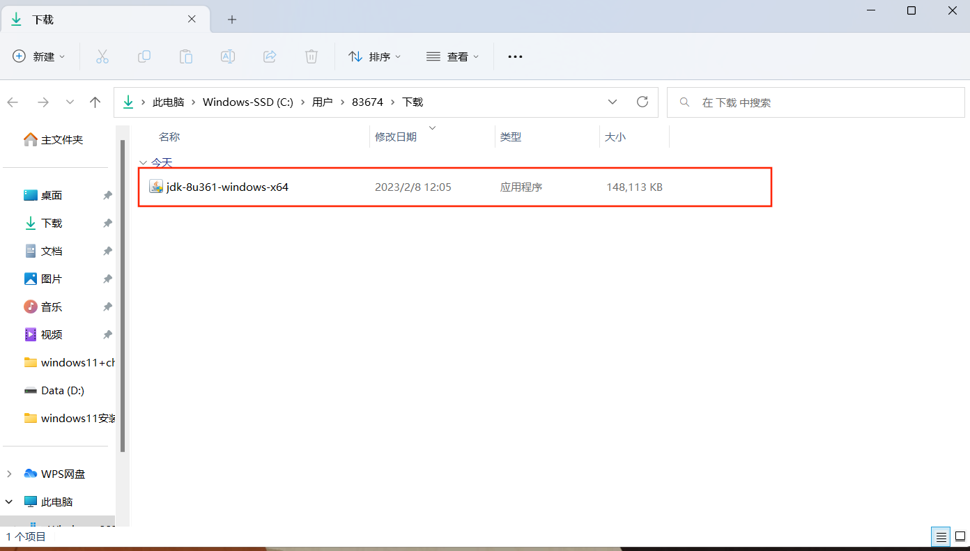Click the Rename icon in the toolbar
970x551 pixels.
(228, 56)
